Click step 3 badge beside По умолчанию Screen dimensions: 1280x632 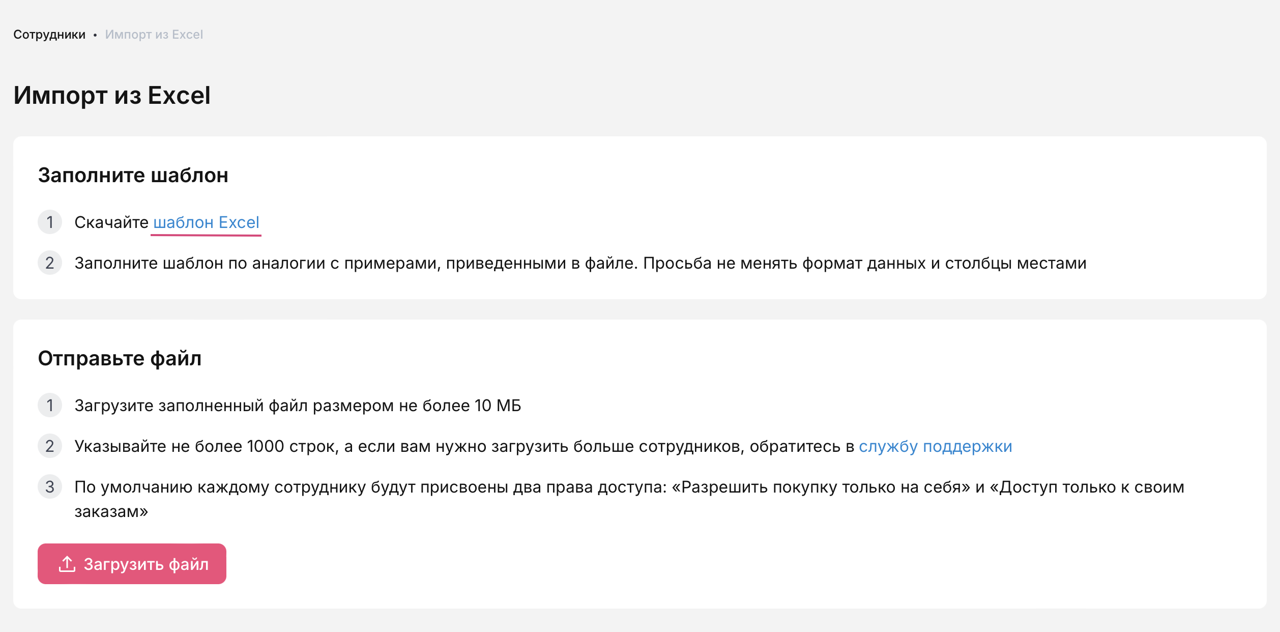50,487
